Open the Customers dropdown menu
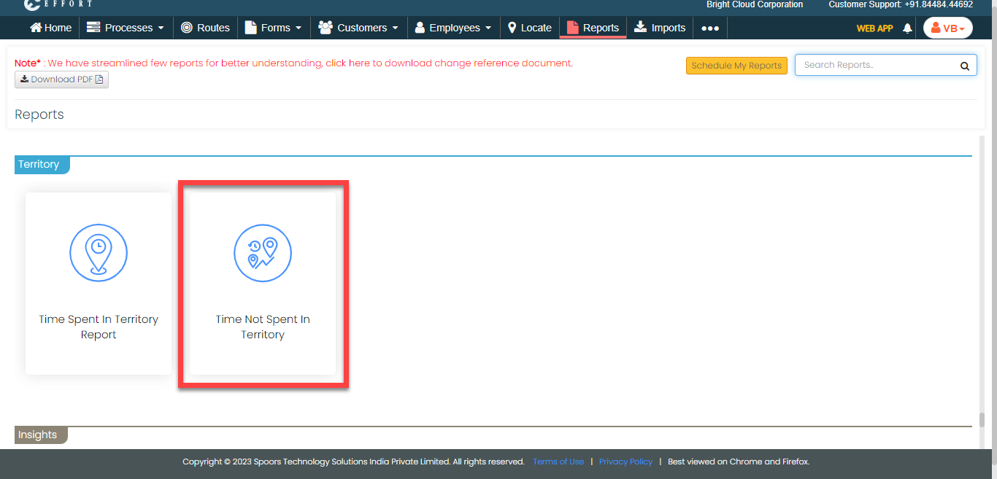 pos(358,28)
